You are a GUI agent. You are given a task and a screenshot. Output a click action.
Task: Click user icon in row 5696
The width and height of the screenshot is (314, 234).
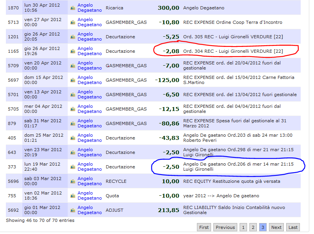(72, 181)
